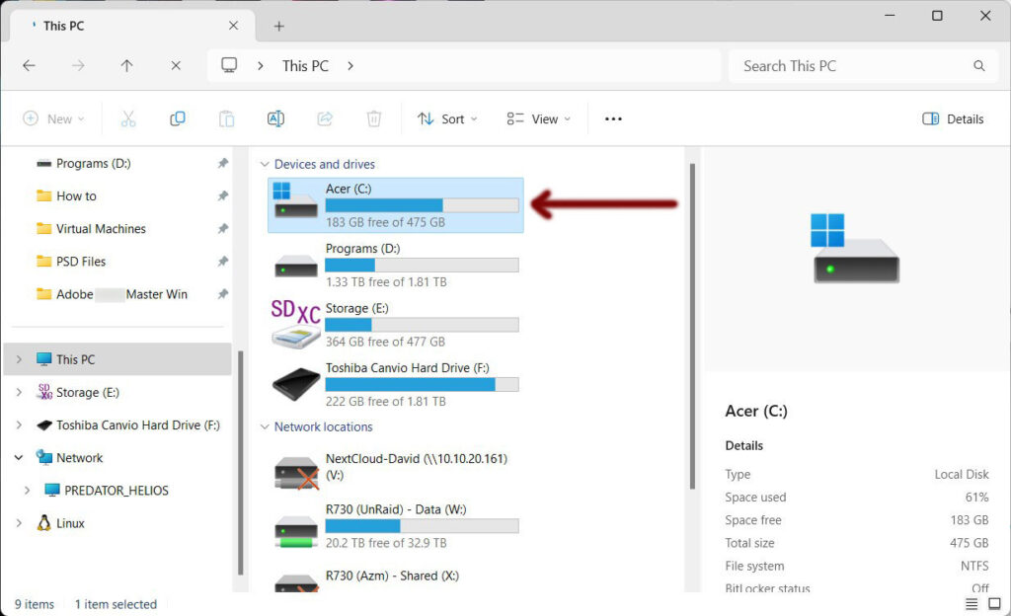Add a new tab with plus button

[x=279, y=27]
